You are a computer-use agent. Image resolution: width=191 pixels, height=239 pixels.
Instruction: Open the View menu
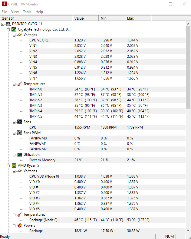click(15, 12)
